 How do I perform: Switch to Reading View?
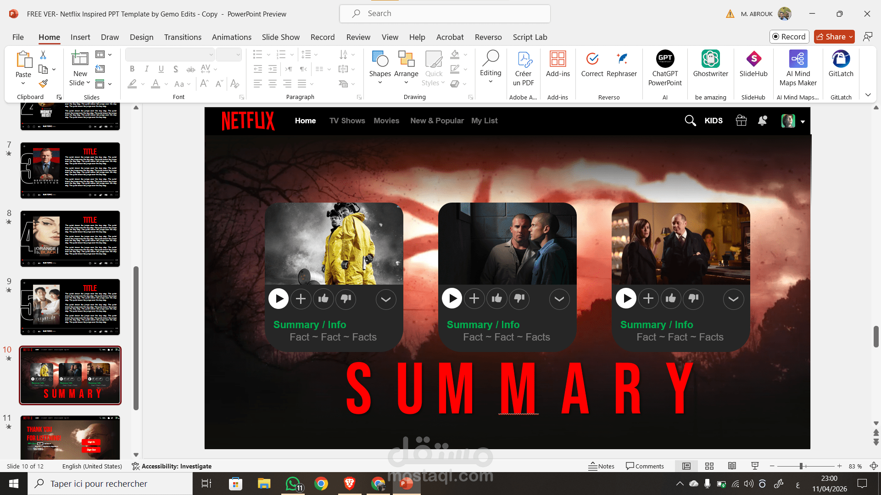pos(732,466)
